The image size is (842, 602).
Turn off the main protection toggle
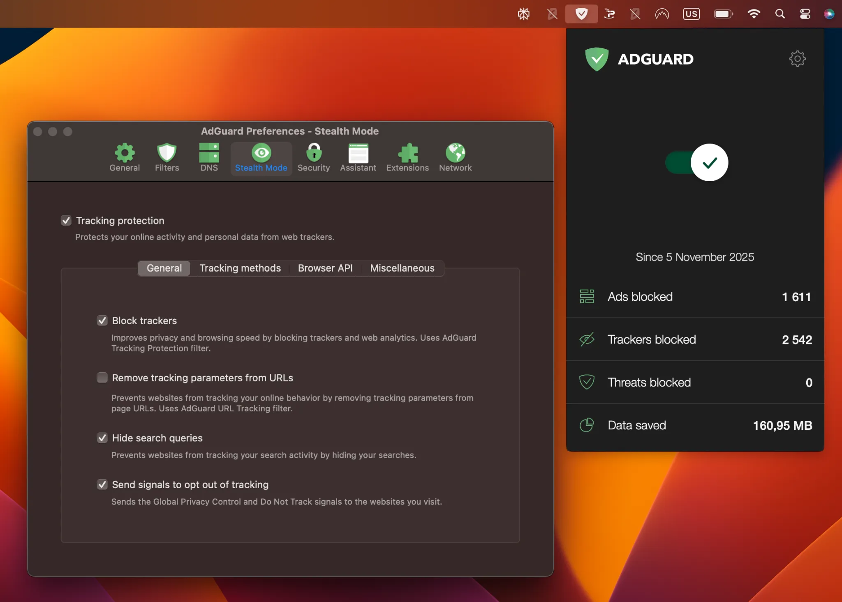(696, 162)
